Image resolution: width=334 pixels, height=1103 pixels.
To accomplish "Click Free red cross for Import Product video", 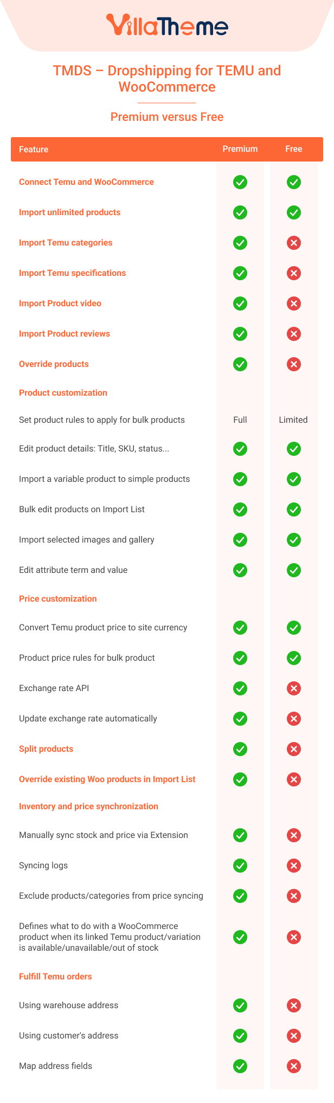I will [294, 304].
